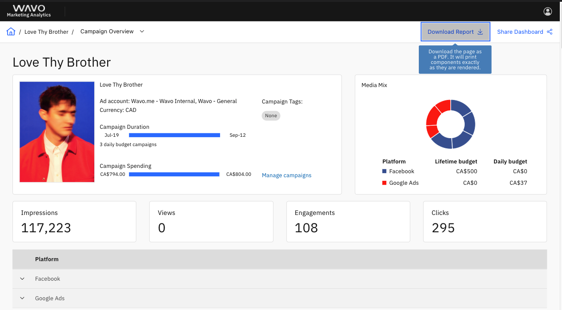This screenshot has height=310, width=562.
Task: Click the CA$500 Facebook lifetime budget value
Action: pos(466,171)
